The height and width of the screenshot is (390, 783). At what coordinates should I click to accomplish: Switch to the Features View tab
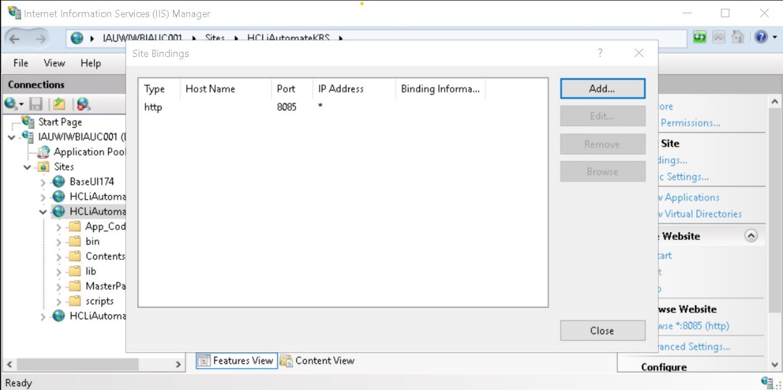tap(237, 361)
